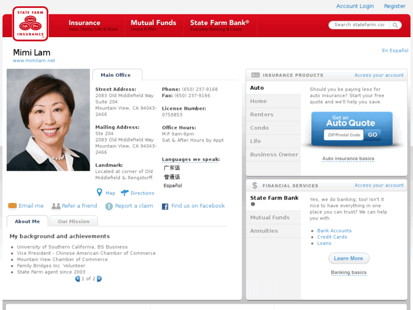Select Business Owner product tab

(x=273, y=155)
